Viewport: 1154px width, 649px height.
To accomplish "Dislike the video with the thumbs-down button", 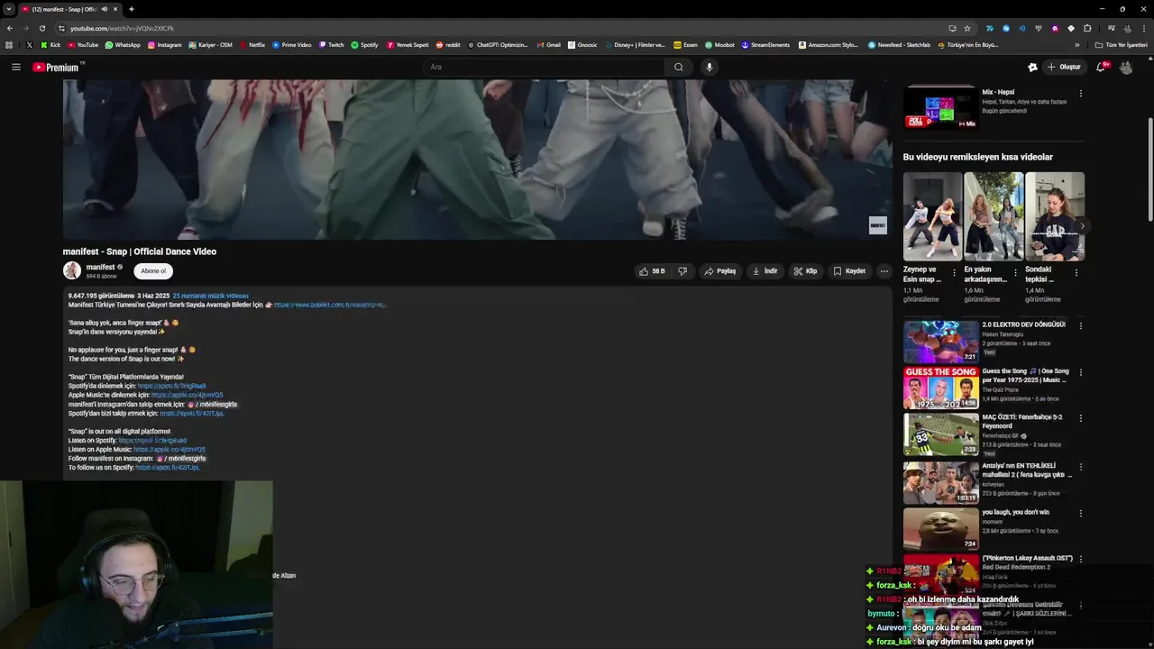I will [682, 270].
